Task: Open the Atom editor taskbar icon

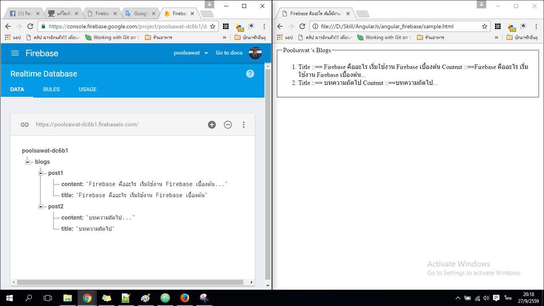Action: click(165, 298)
